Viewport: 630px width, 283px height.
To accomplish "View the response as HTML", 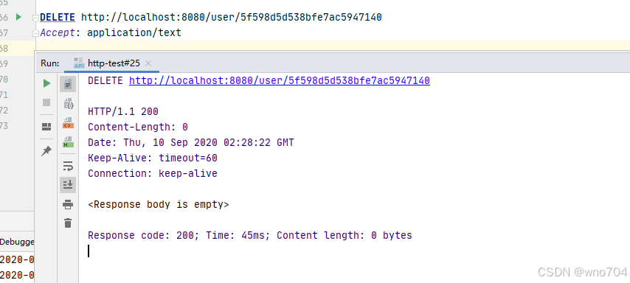I will pyautogui.click(x=69, y=141).
